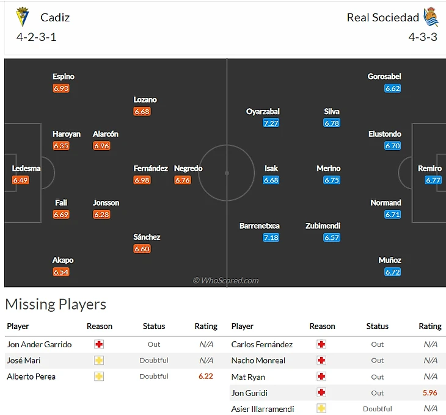
Task: Click the red injury icon for Nacho Monreal
Action: pos(321,361)
